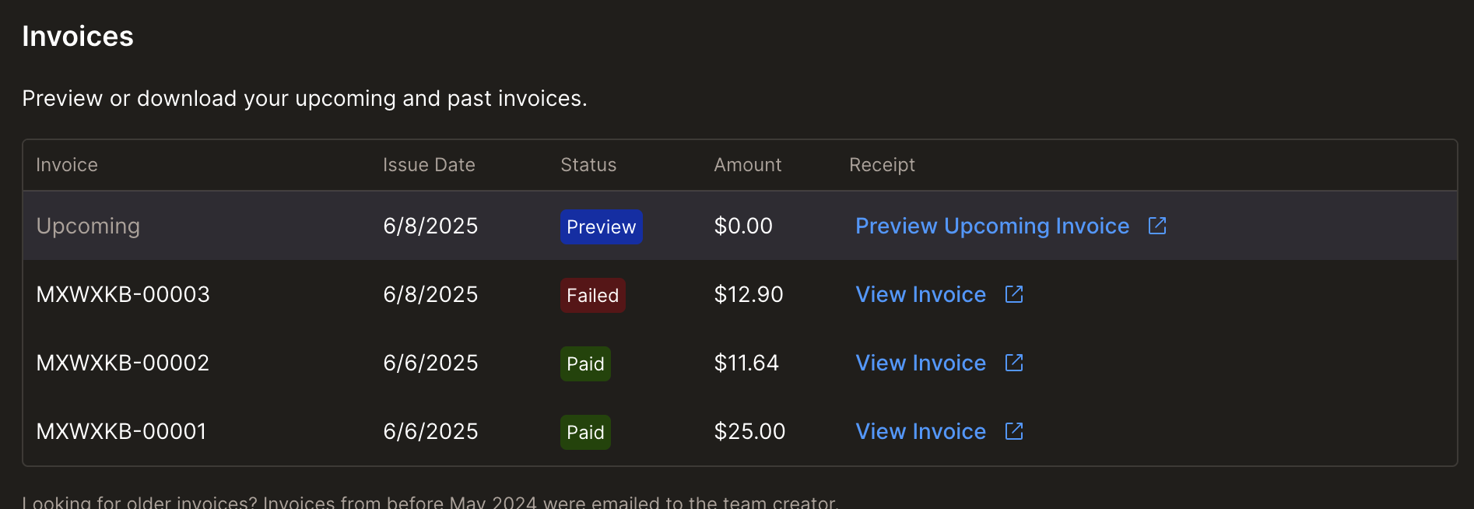Select the Upcoming invoice row label
Viewport: 1474px width, 509px height.
tap(88, 226)
